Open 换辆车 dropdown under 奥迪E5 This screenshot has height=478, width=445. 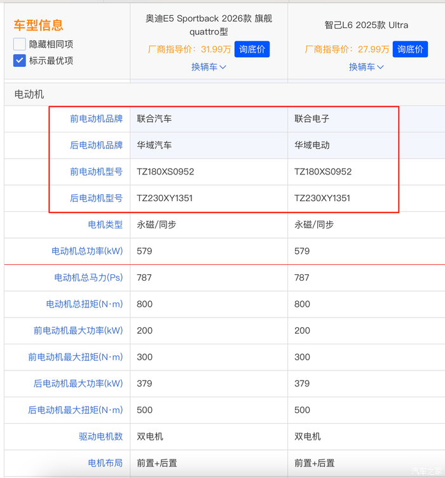coord(209,67)
